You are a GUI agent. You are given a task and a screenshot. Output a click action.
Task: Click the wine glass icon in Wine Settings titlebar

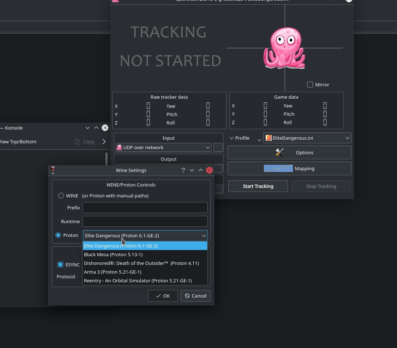click(53, 170)
